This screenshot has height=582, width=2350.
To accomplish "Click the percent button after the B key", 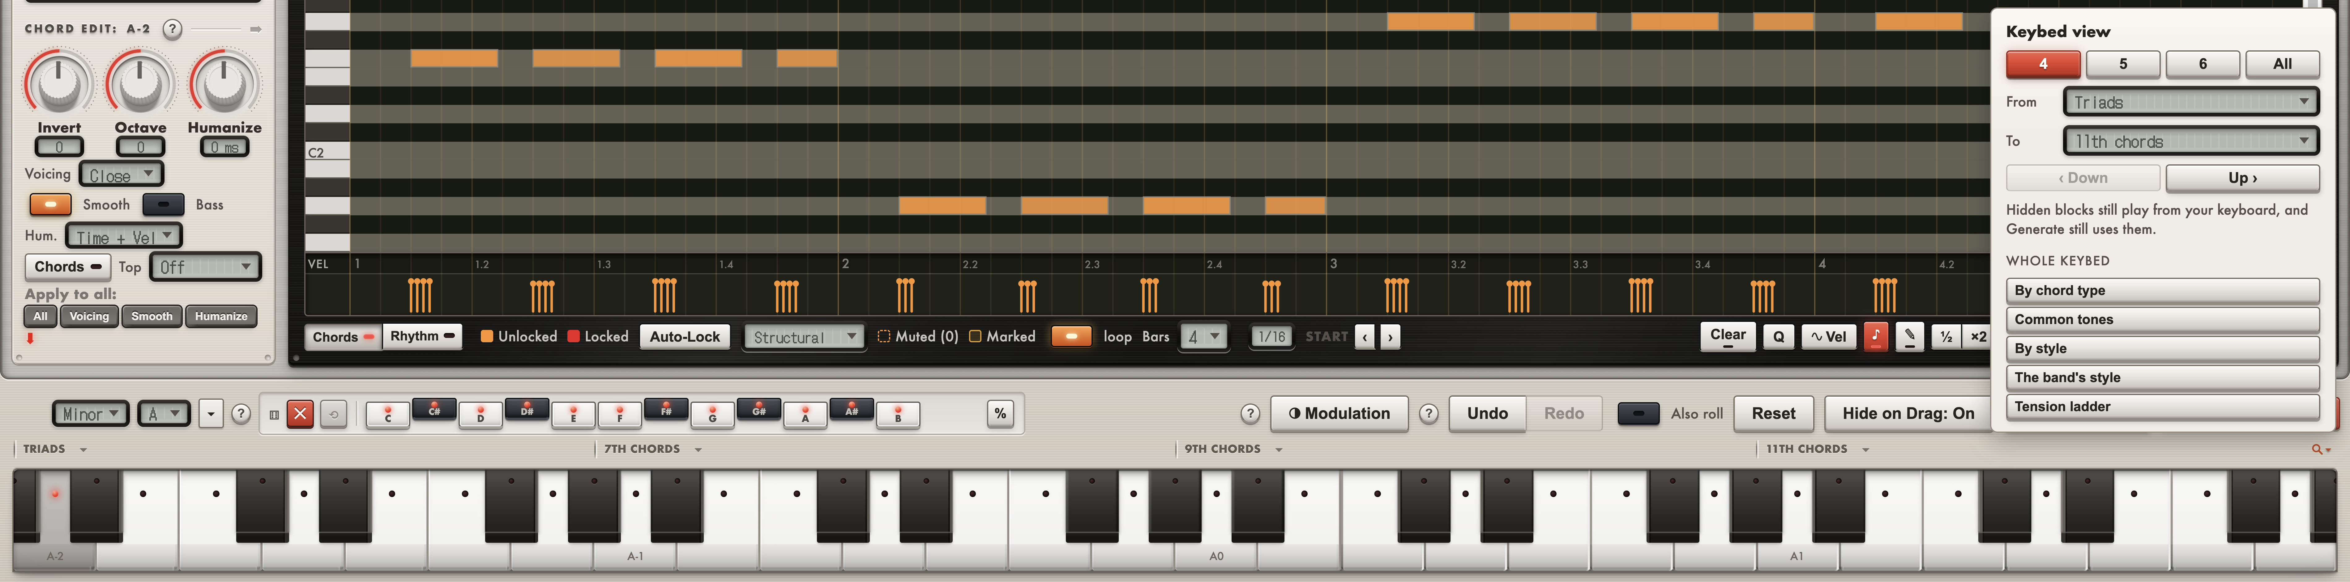I will (1000, 414).
